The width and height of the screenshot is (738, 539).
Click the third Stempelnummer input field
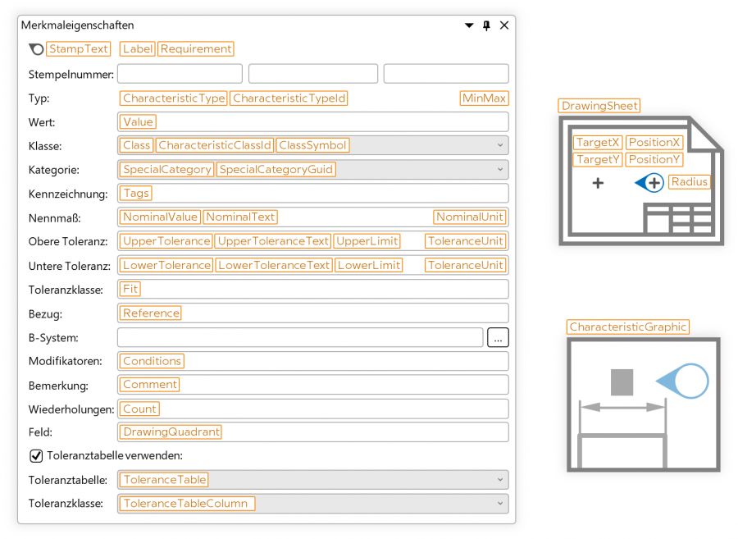pyautogui.click(x=446, y=74)
